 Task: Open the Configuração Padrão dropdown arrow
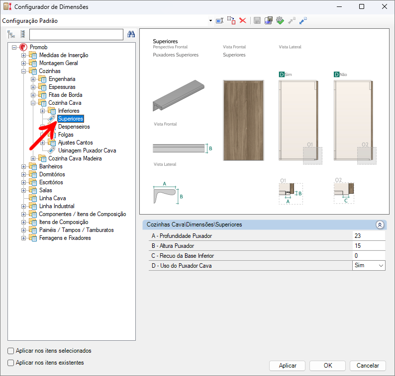(x=211, y=21)
